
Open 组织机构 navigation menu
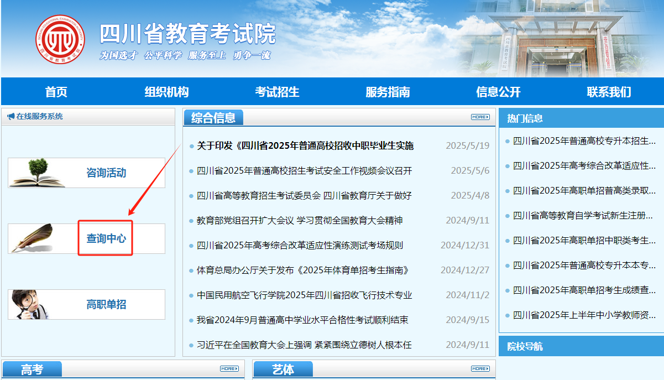point(166,92)
